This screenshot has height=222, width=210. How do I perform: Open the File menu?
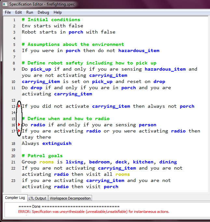click(8, 12)
